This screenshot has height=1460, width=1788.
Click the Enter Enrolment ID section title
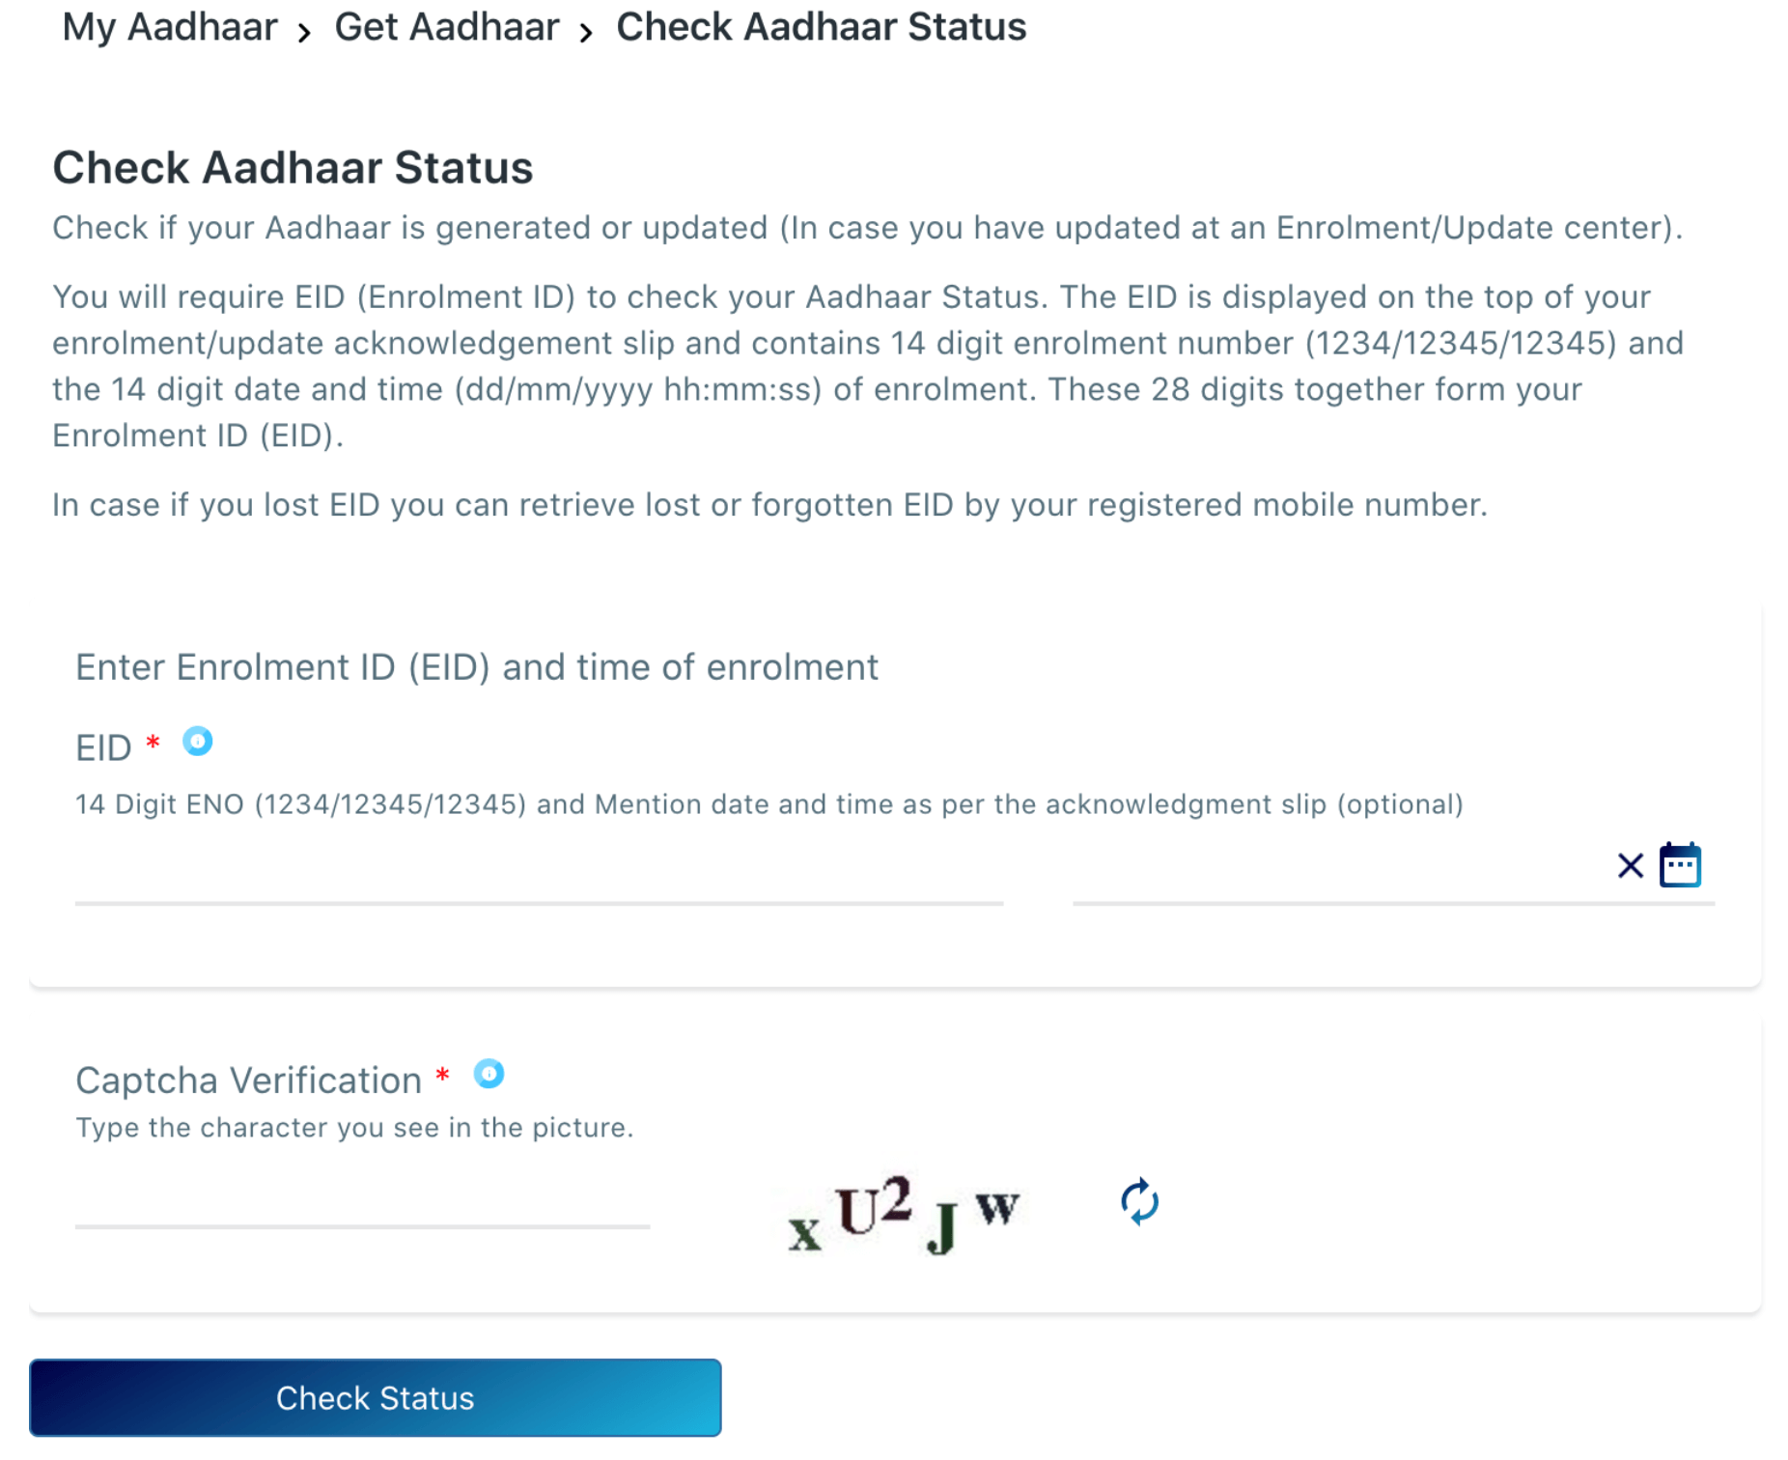point(477,666)
